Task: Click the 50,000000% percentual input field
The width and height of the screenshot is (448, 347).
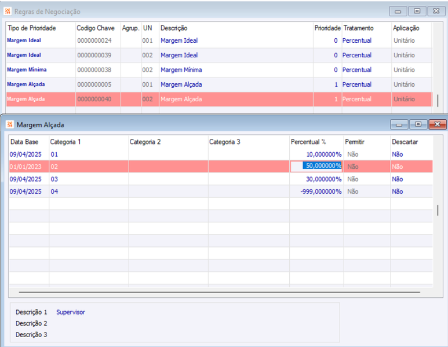Action: (316, 166)
